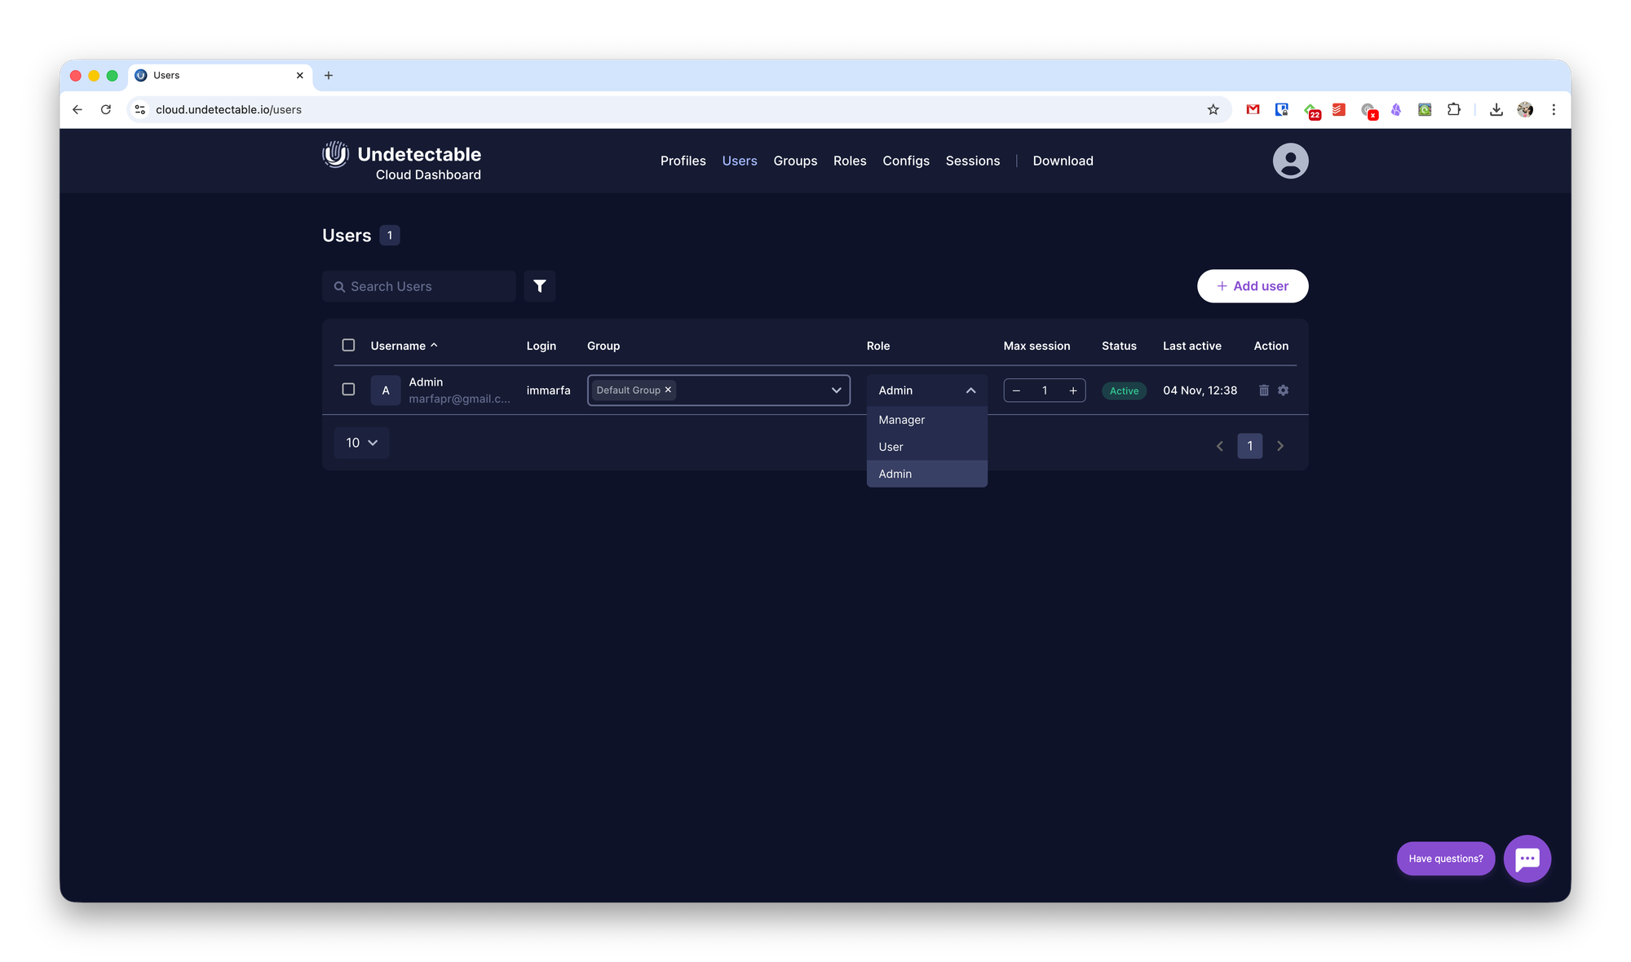1631x962 pixels.
Task: Sort by Username column header
Action: click(398, 346)
